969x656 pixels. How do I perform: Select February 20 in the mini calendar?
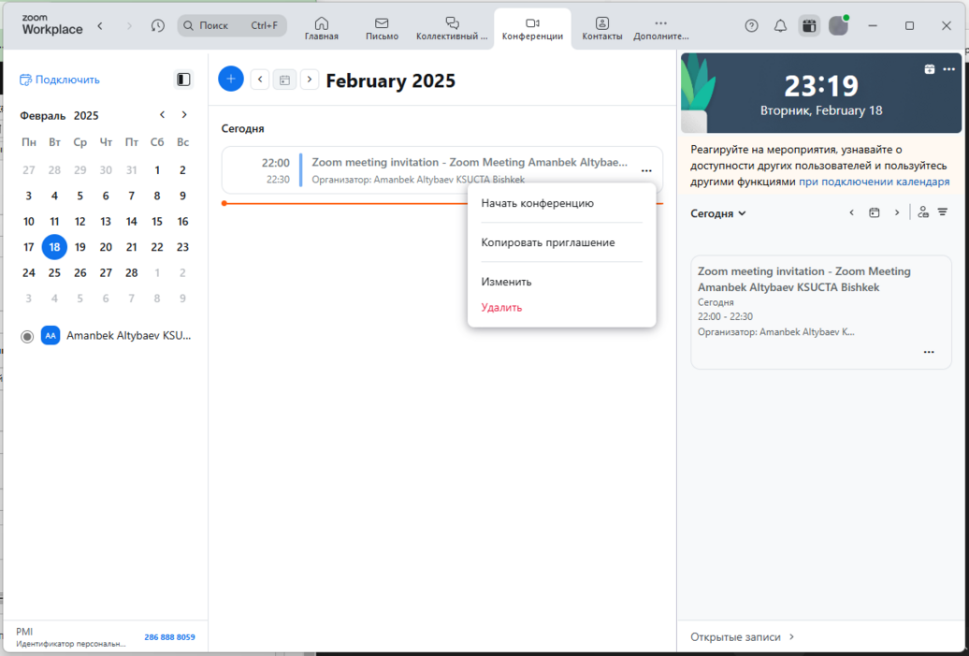point(106,247)
